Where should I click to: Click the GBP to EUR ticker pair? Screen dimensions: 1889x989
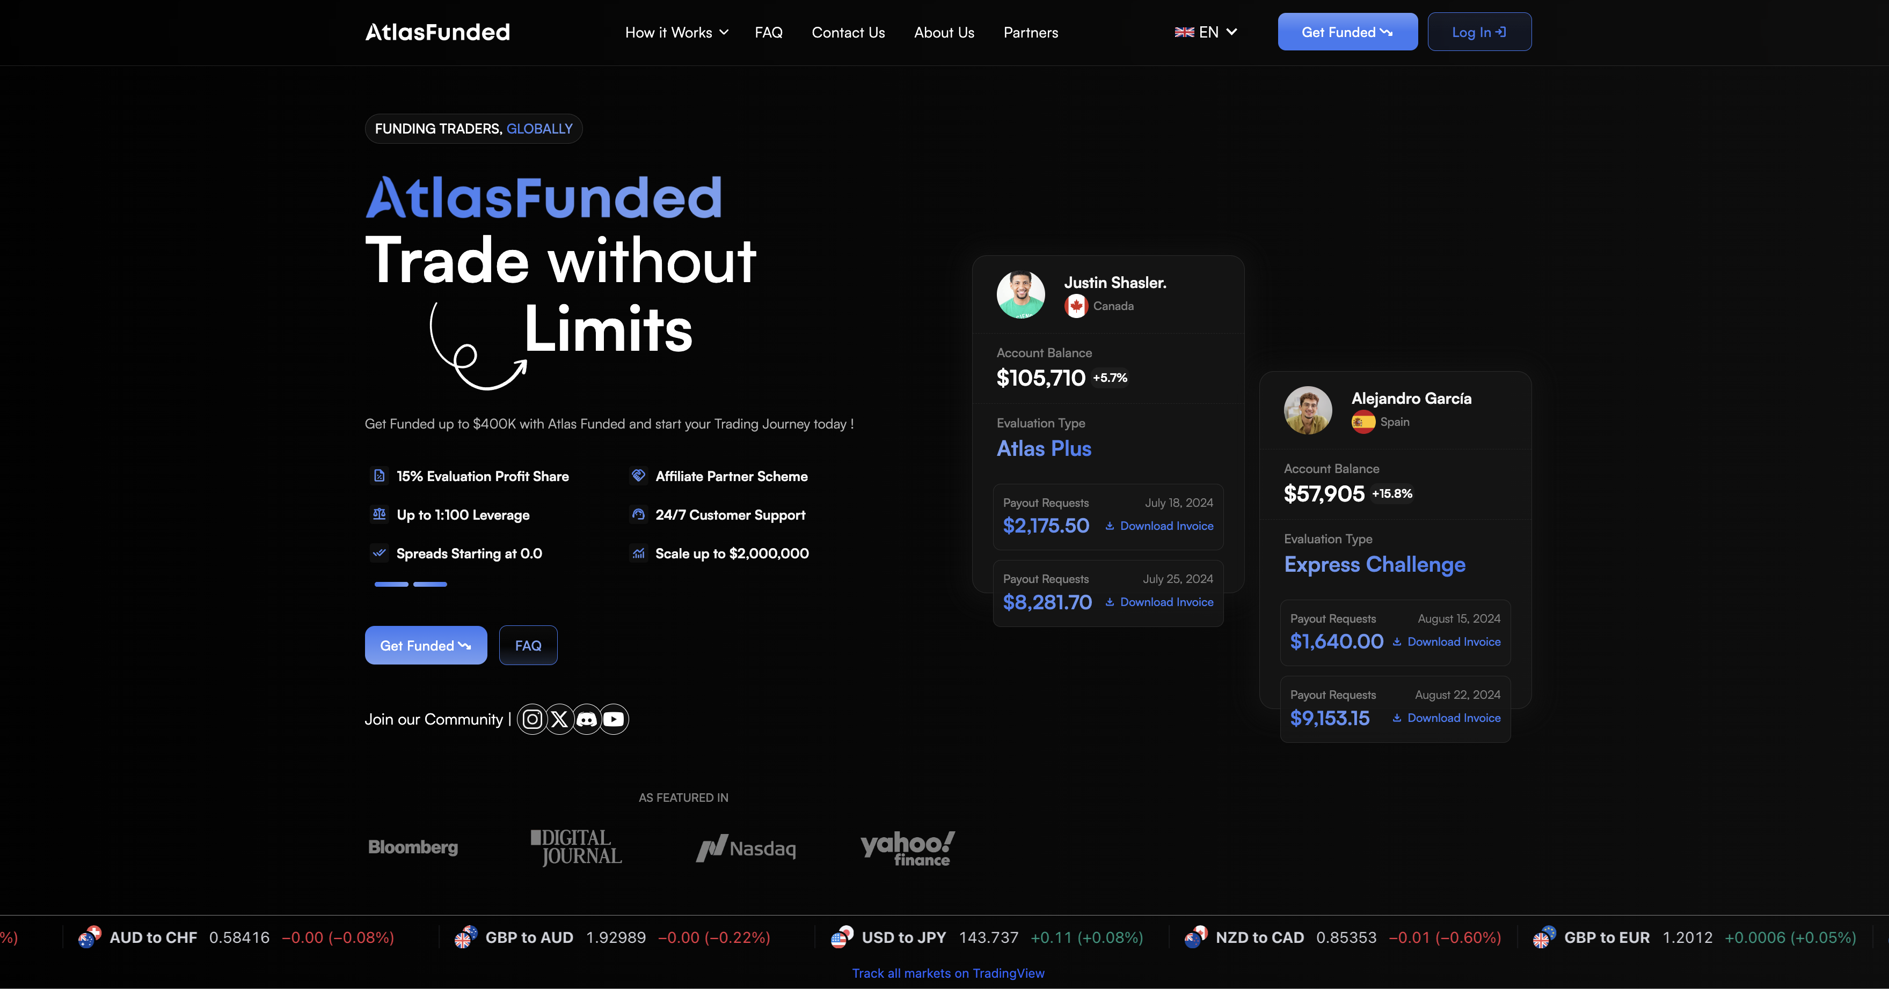point(1607,938)
